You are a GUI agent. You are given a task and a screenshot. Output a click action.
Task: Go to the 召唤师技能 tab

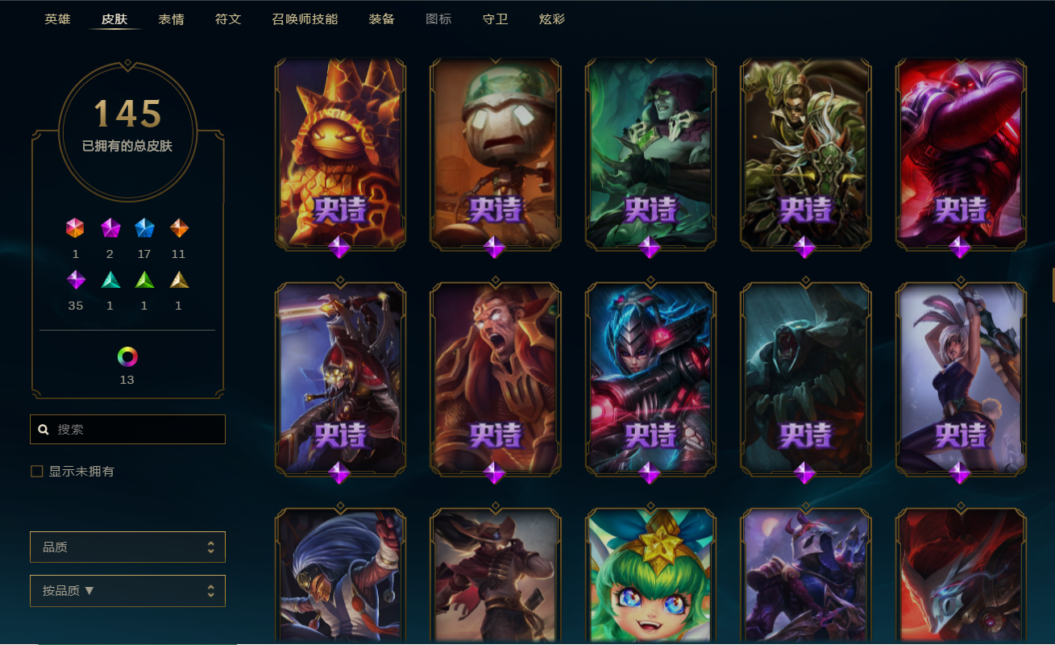(x=305, y=19)
